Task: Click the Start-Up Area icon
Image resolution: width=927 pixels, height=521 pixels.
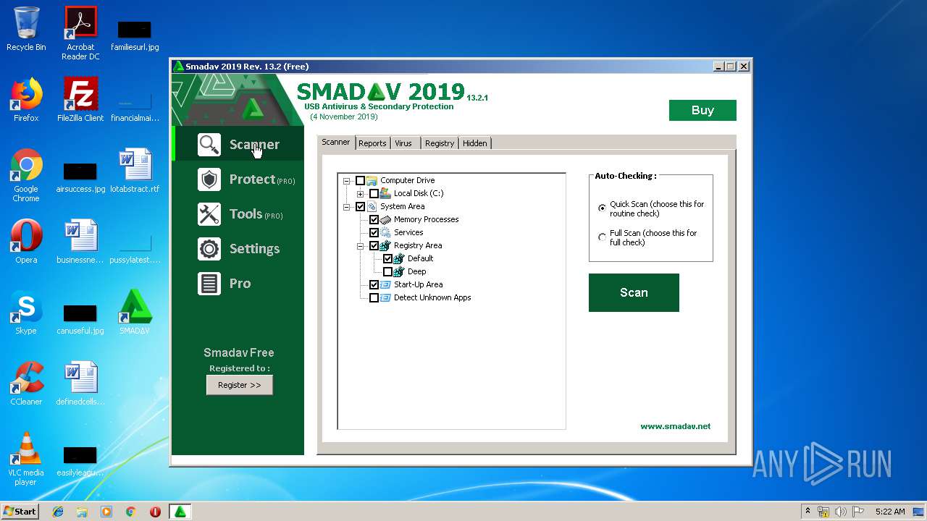Action: coord(385,284)
